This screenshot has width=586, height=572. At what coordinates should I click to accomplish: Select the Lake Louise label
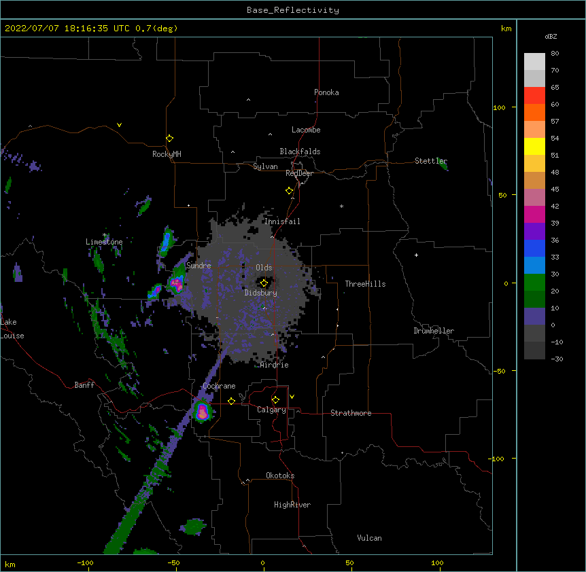pos(12,329)
